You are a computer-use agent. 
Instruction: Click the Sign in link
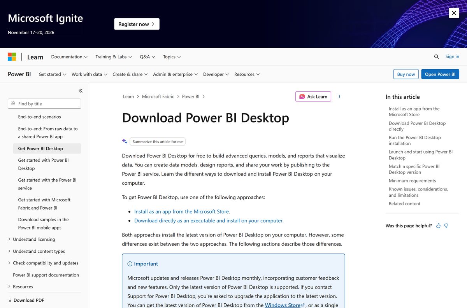[452, 56]
